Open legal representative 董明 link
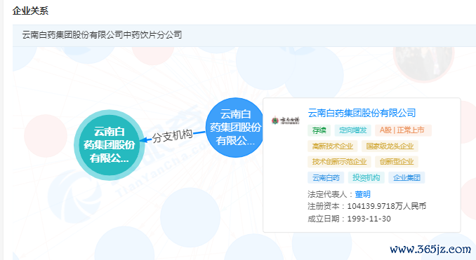The height and width of the screenshot is (260, 476). click(x=362, y=194)
